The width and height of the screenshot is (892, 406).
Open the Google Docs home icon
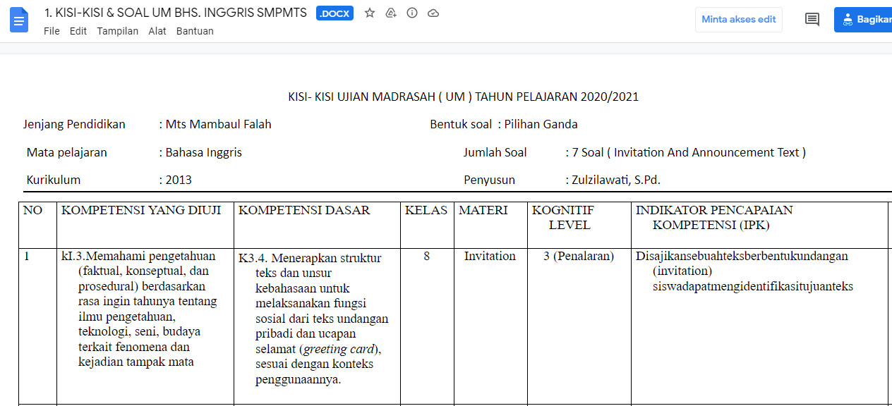(x=19, y=20)
